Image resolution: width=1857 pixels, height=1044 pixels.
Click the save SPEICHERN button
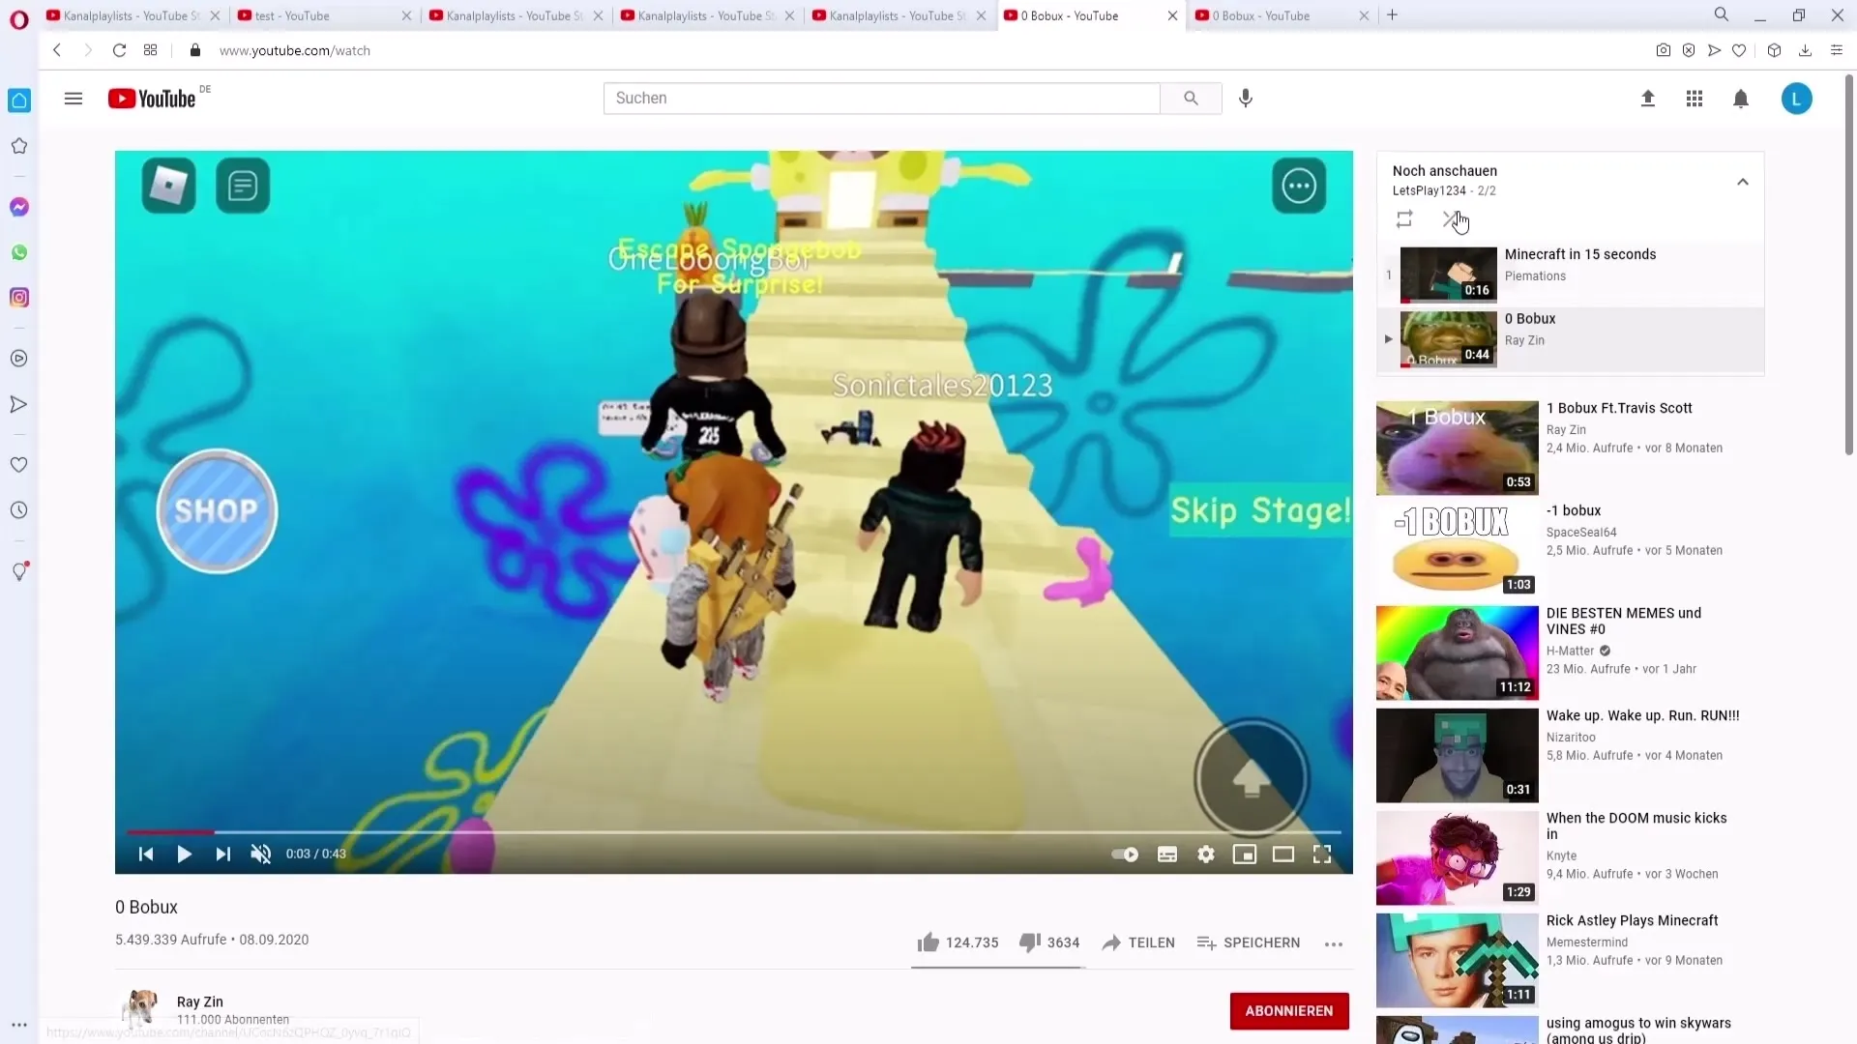click(x=1248, y=942)
